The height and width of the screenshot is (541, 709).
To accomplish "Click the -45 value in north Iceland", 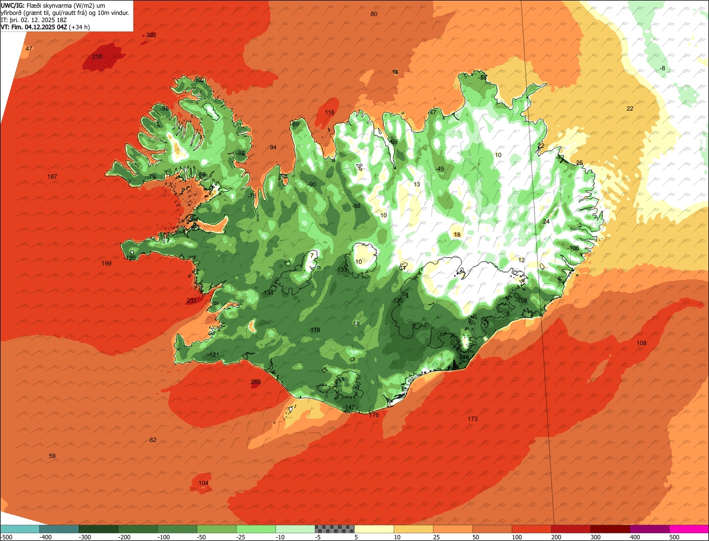I will (x=440, y=169).
